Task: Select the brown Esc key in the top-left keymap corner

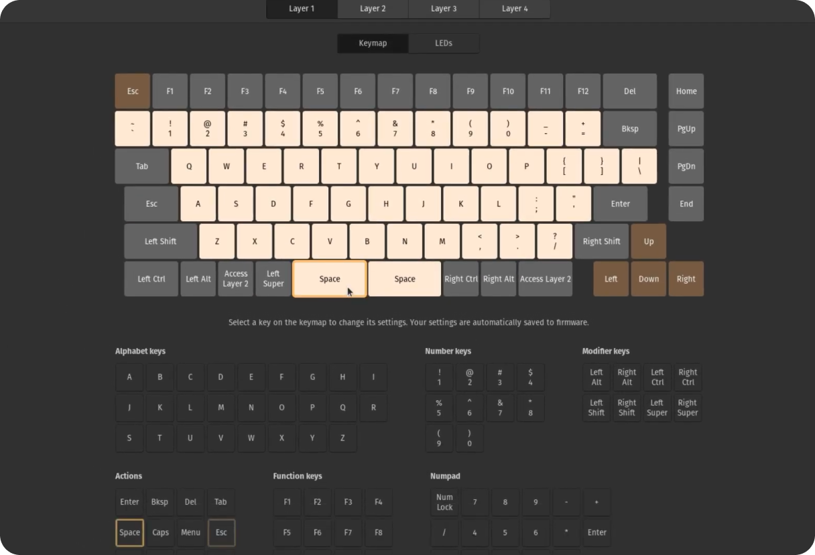Action: (x=133, y=91)
